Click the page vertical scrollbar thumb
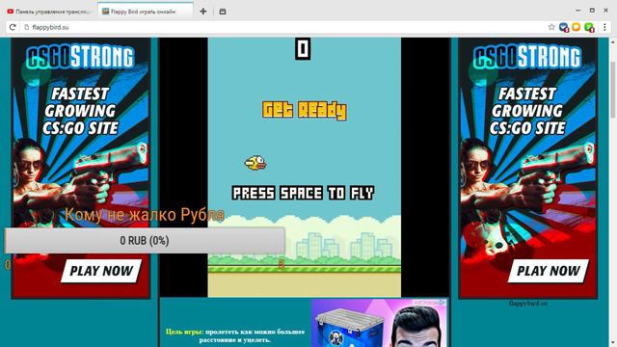Viewport: 617px width, 347px height. pyautogui.click(x=613, y=90)
